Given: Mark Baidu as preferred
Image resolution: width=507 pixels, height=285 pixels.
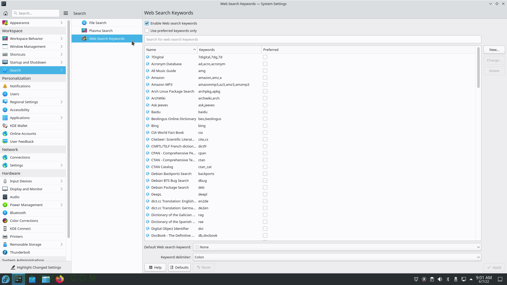Looking at the screenshot, I should [x=265, y=112].
